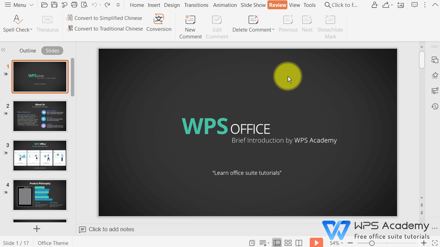Click the Office Theme status bar label

pyautogui.click(x=53, y=243)
